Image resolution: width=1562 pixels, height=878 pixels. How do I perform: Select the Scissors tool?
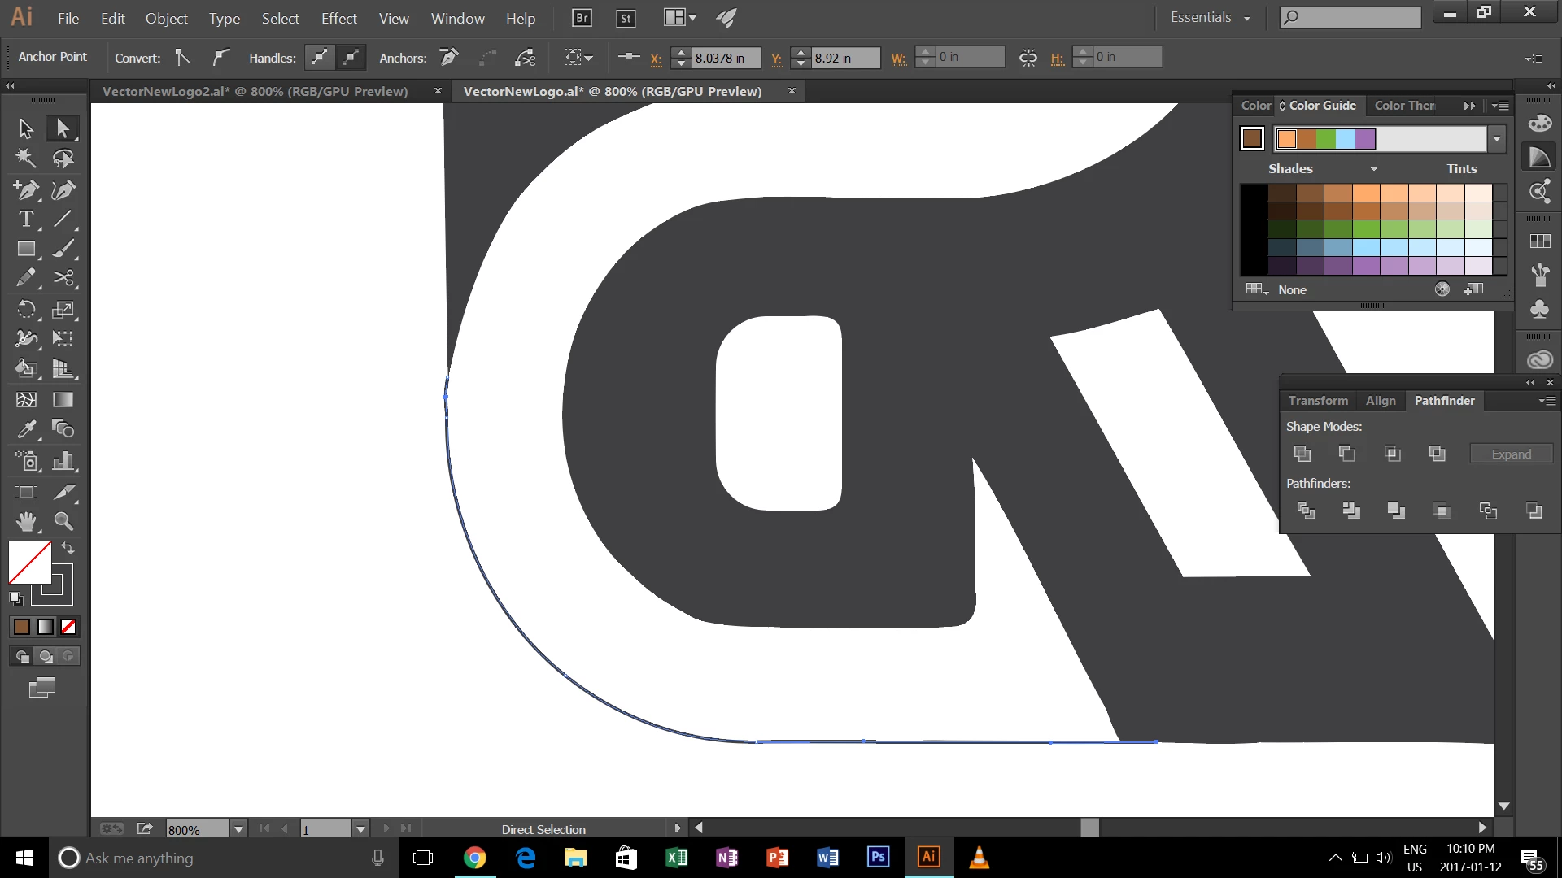pyautogui.click(x=63, y=279)
